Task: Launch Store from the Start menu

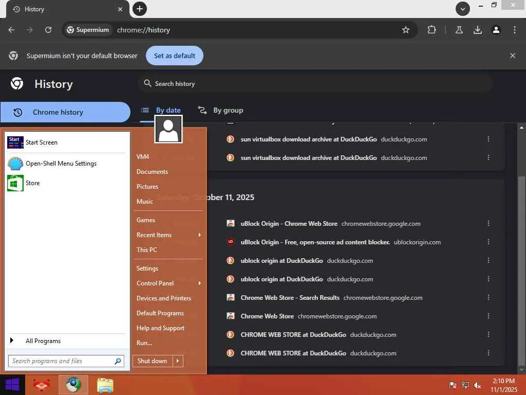Action: (66, 183)
